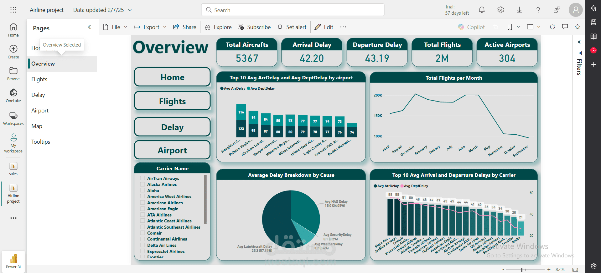The width and height of the screenshot is (601, 273).
Task: Click the Flights navigation button on the report
Action: coord(172,101)
